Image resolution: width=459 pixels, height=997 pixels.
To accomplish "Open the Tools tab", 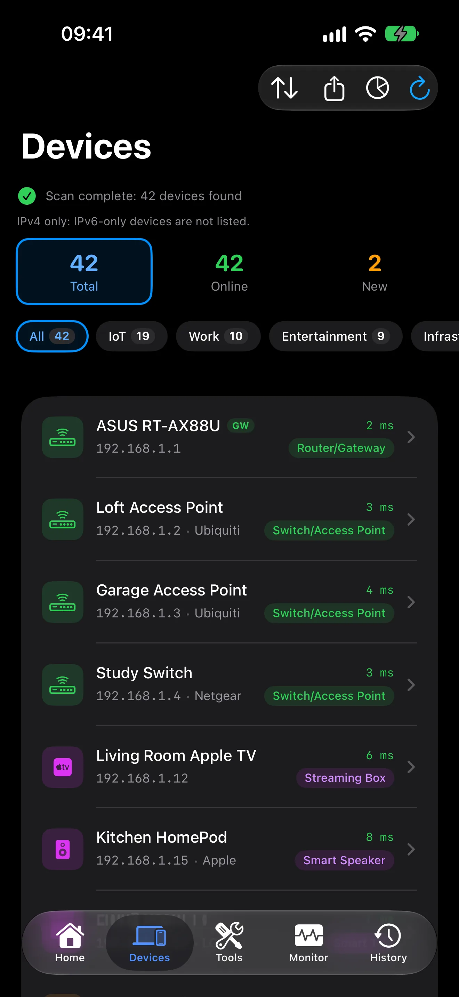I will (229, 942).
